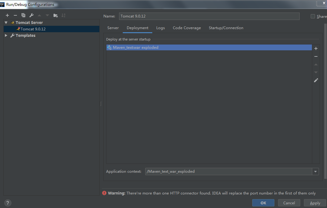Open edit templates wrench in toolbar
Screen dimensions: 327x208
pos(31,15)
